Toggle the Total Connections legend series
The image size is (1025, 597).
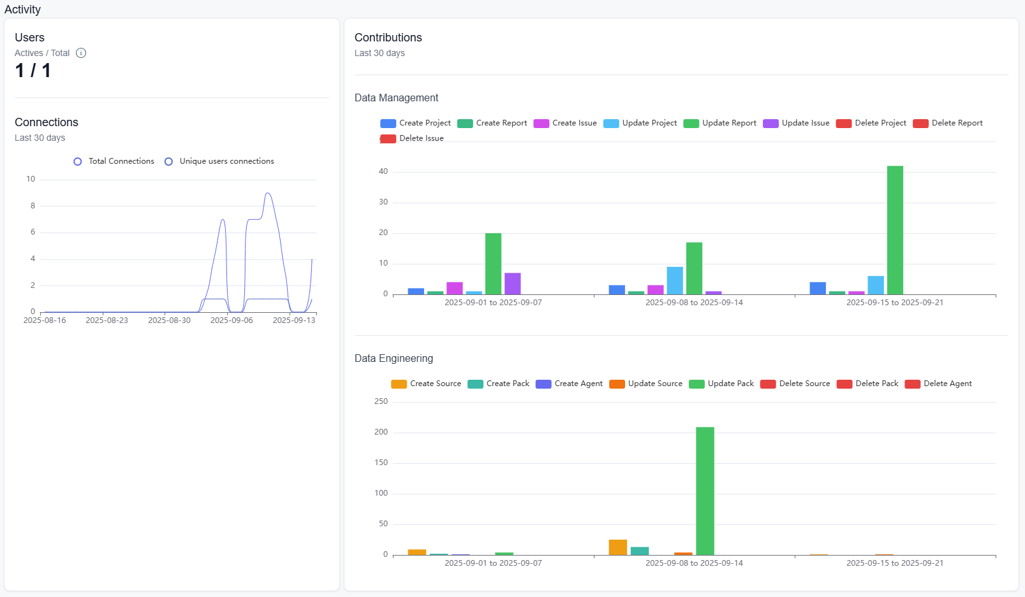click(x=114, y=161)
